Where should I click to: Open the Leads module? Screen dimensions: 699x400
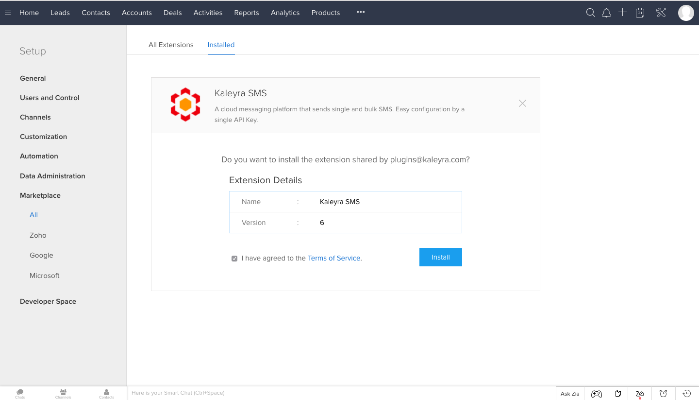tap(60, 13)
